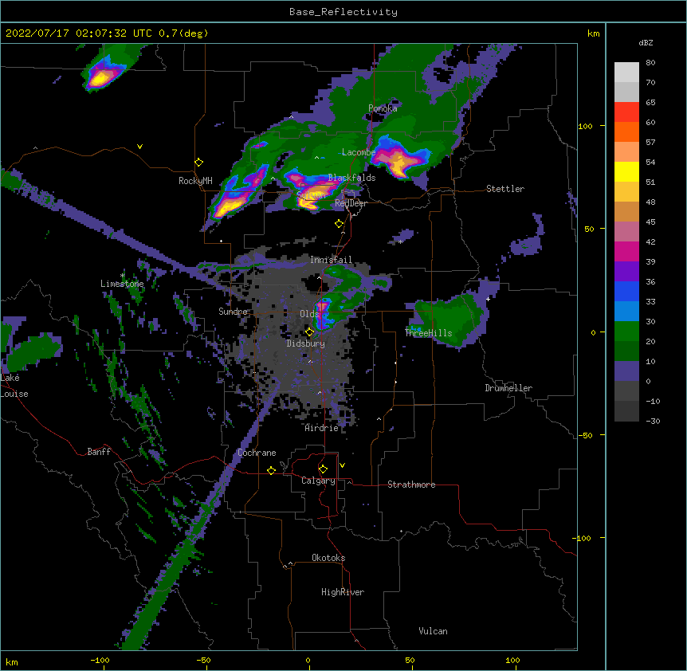Click the yellow diamond marker above Didsbury

pyautogui.click(x=309, y=332)
